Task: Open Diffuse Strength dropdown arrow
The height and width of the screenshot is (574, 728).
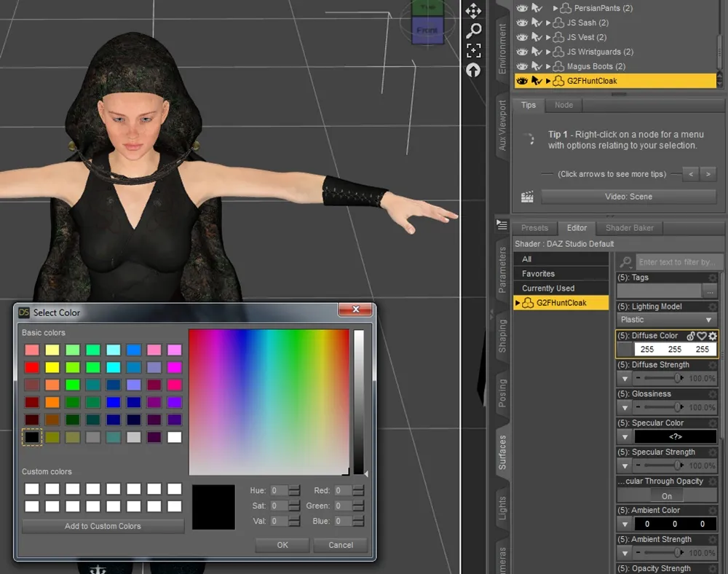Action: 625,379
